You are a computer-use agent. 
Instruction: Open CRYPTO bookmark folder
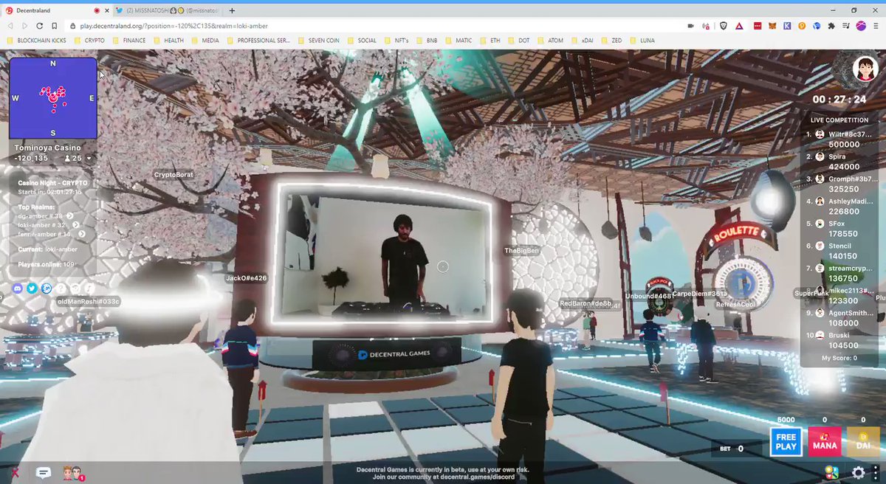[x=89, y=41]
